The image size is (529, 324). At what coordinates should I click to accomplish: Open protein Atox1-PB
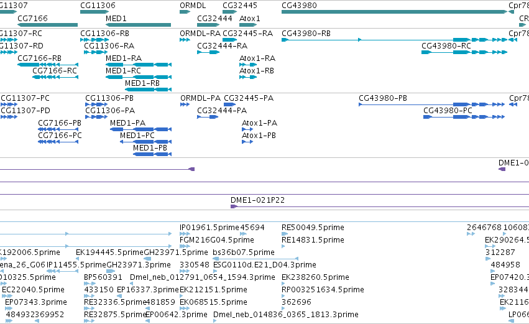(259, 136)
